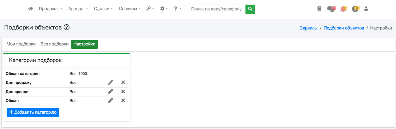Click the green search magnifier button
The height and width of the screenshot is (129, 396).
(250, 9)
